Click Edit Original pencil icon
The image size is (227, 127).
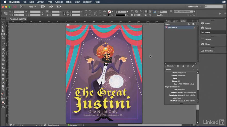pyautogui.click(x=193, y=66)
